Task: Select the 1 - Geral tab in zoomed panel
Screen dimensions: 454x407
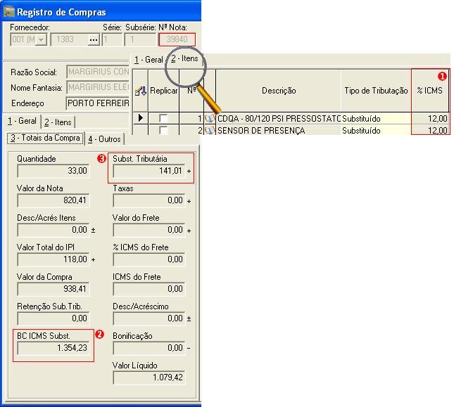Action: (149, 60)
